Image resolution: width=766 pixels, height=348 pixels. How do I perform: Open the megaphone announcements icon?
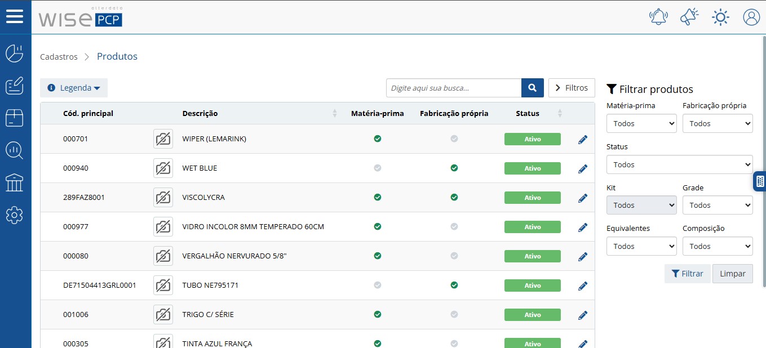coord(689,17)
